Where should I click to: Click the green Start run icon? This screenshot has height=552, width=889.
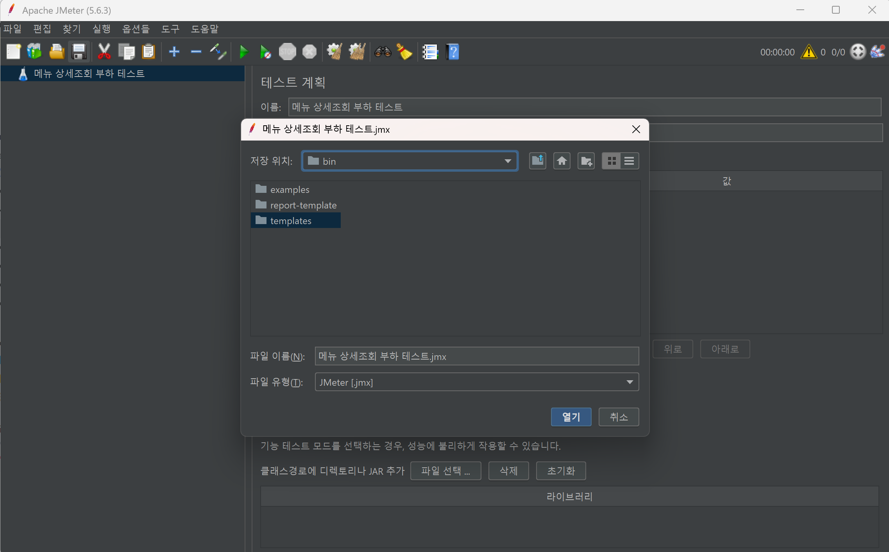pos(243,52)
